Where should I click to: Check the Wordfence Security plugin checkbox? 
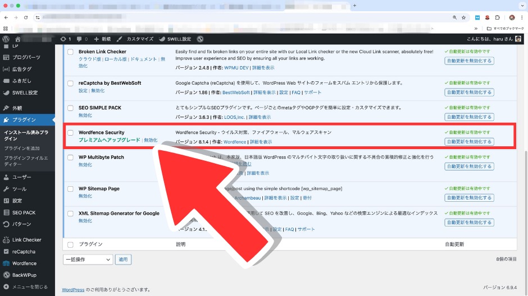[70, 133]
